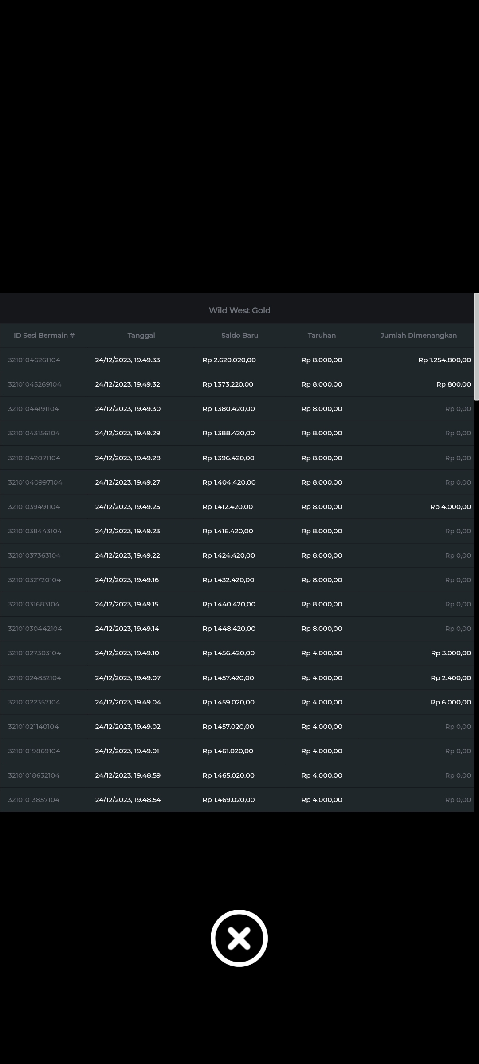Click session ID 32101018632104
This screenshot has height=1064, width=479.
point(34,775)
